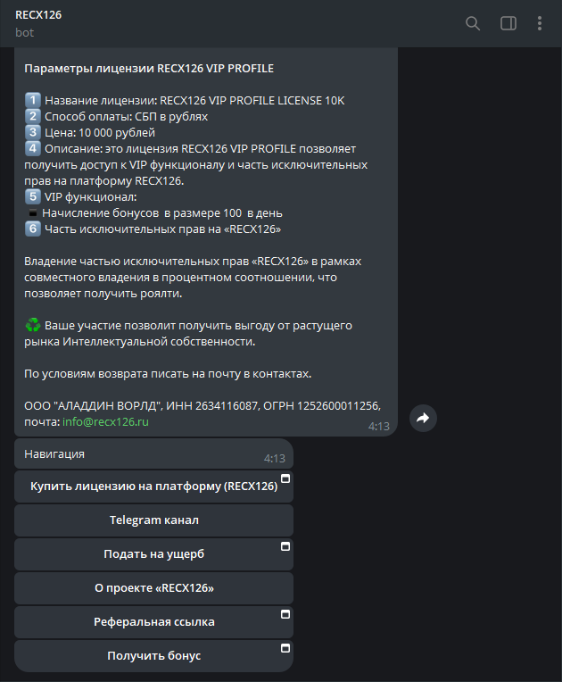
Task: Click web-app icon on Подать на ущерб
Action: (x=286, y=545)
